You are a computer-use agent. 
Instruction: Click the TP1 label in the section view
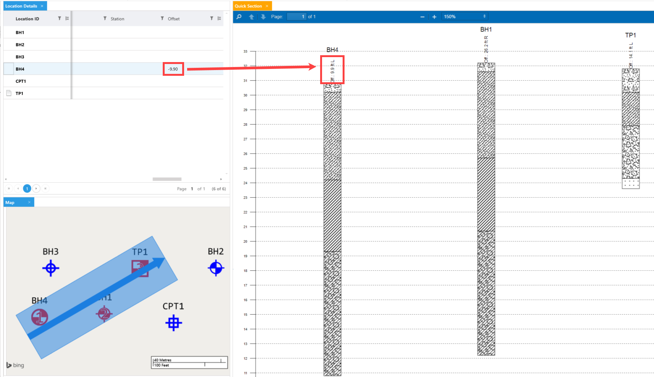coord(630,35)
